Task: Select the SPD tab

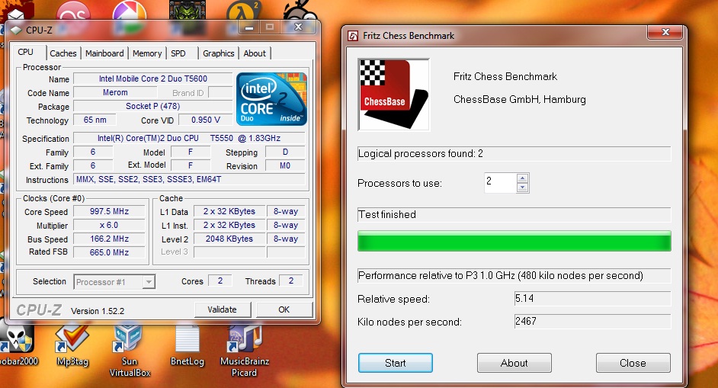Action: click(178, 53)
